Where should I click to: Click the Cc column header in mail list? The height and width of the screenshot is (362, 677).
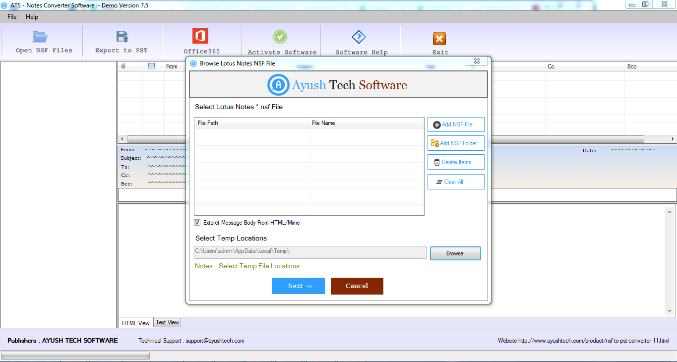pyautogui.click(x=585, y=66)
